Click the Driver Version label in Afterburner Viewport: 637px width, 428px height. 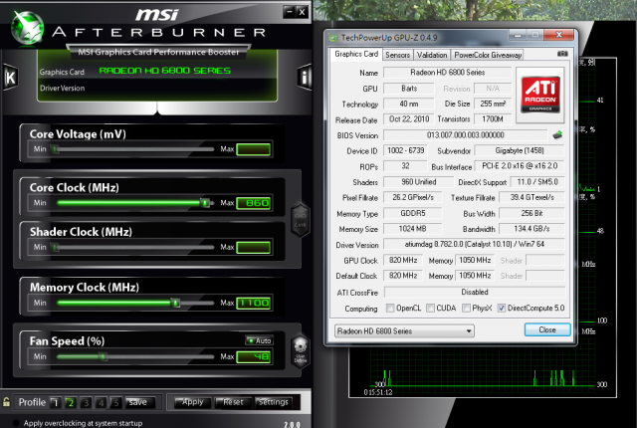click(x=62, y=89)
